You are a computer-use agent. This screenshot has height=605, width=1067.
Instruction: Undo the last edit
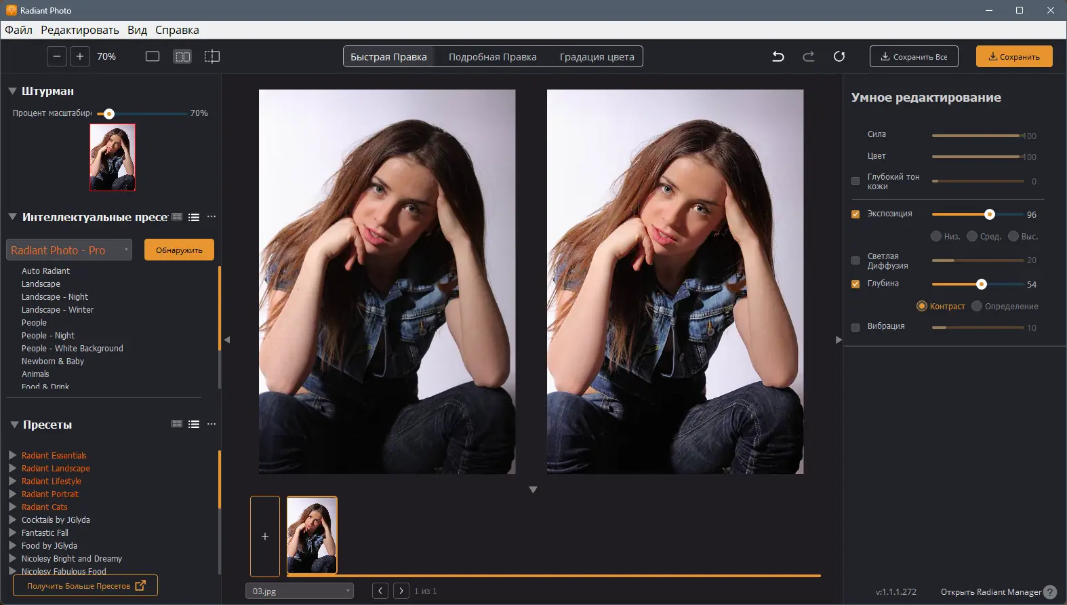pos(778,56)
